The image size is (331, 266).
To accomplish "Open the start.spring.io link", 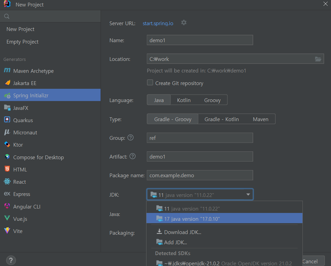I will coord(158,23).
